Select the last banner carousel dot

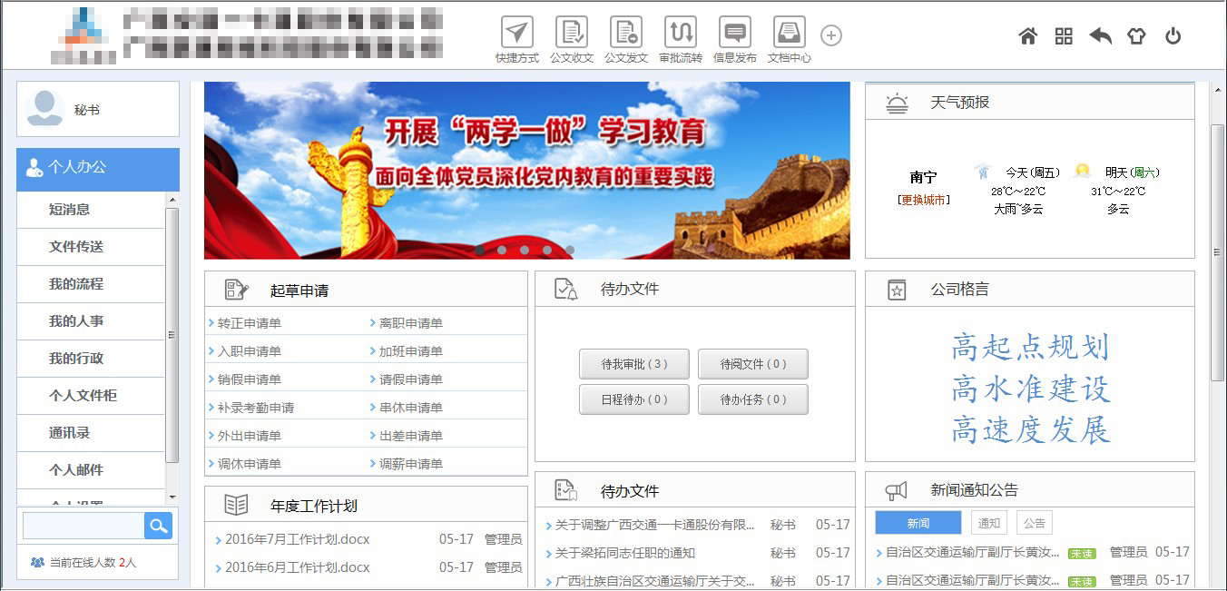(x=569, y=250)
